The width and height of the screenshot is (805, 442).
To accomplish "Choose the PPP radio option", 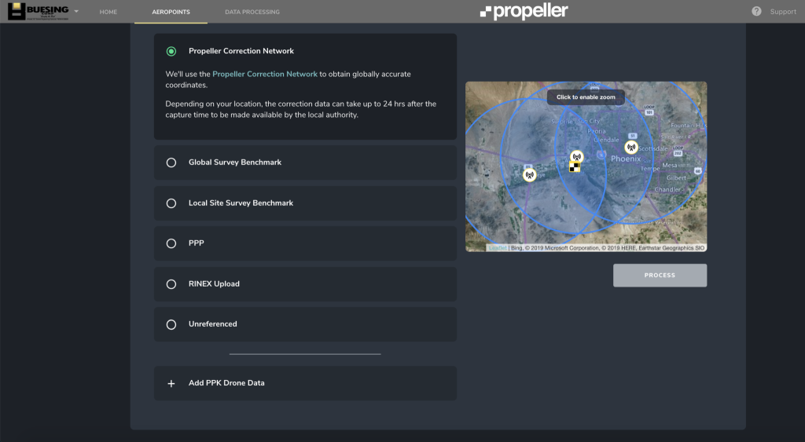I will (x=171, y=243).
